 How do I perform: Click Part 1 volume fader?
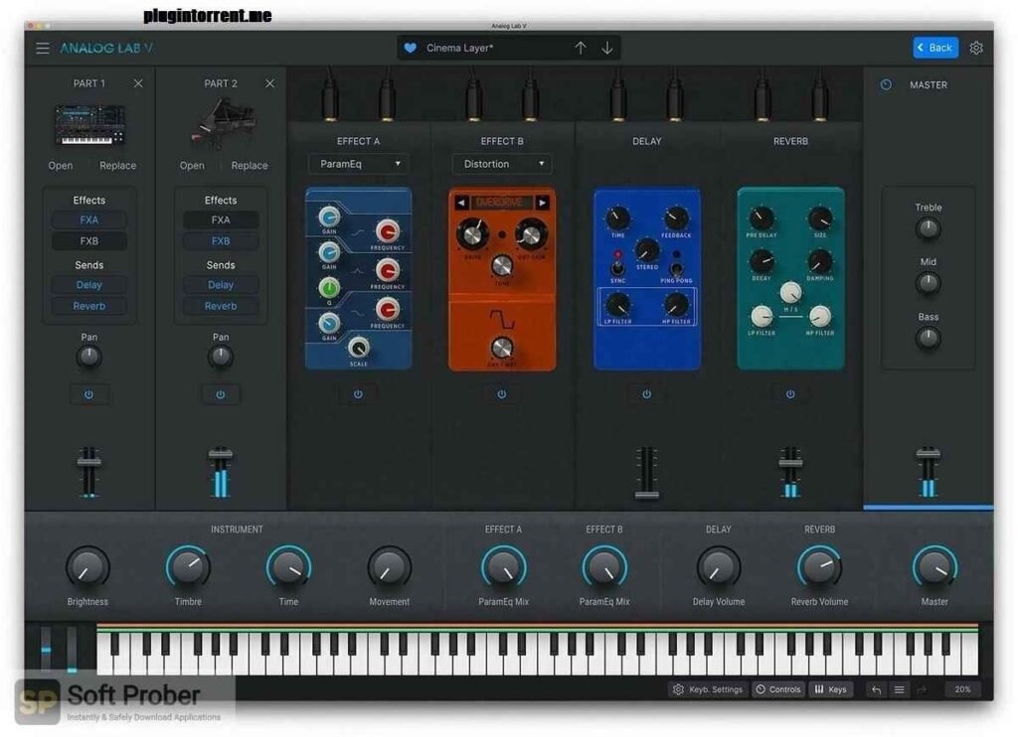pos(88,462)
